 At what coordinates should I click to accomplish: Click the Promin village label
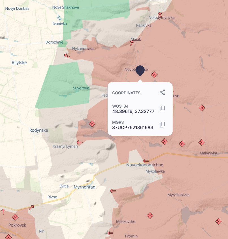point(131,236)
